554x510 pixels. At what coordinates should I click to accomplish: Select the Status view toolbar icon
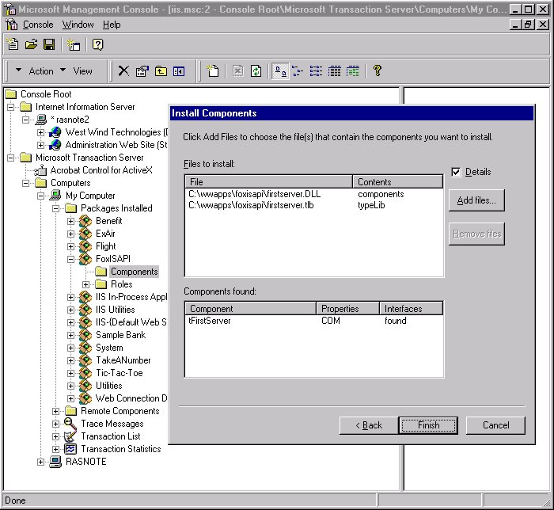point(353,71)
